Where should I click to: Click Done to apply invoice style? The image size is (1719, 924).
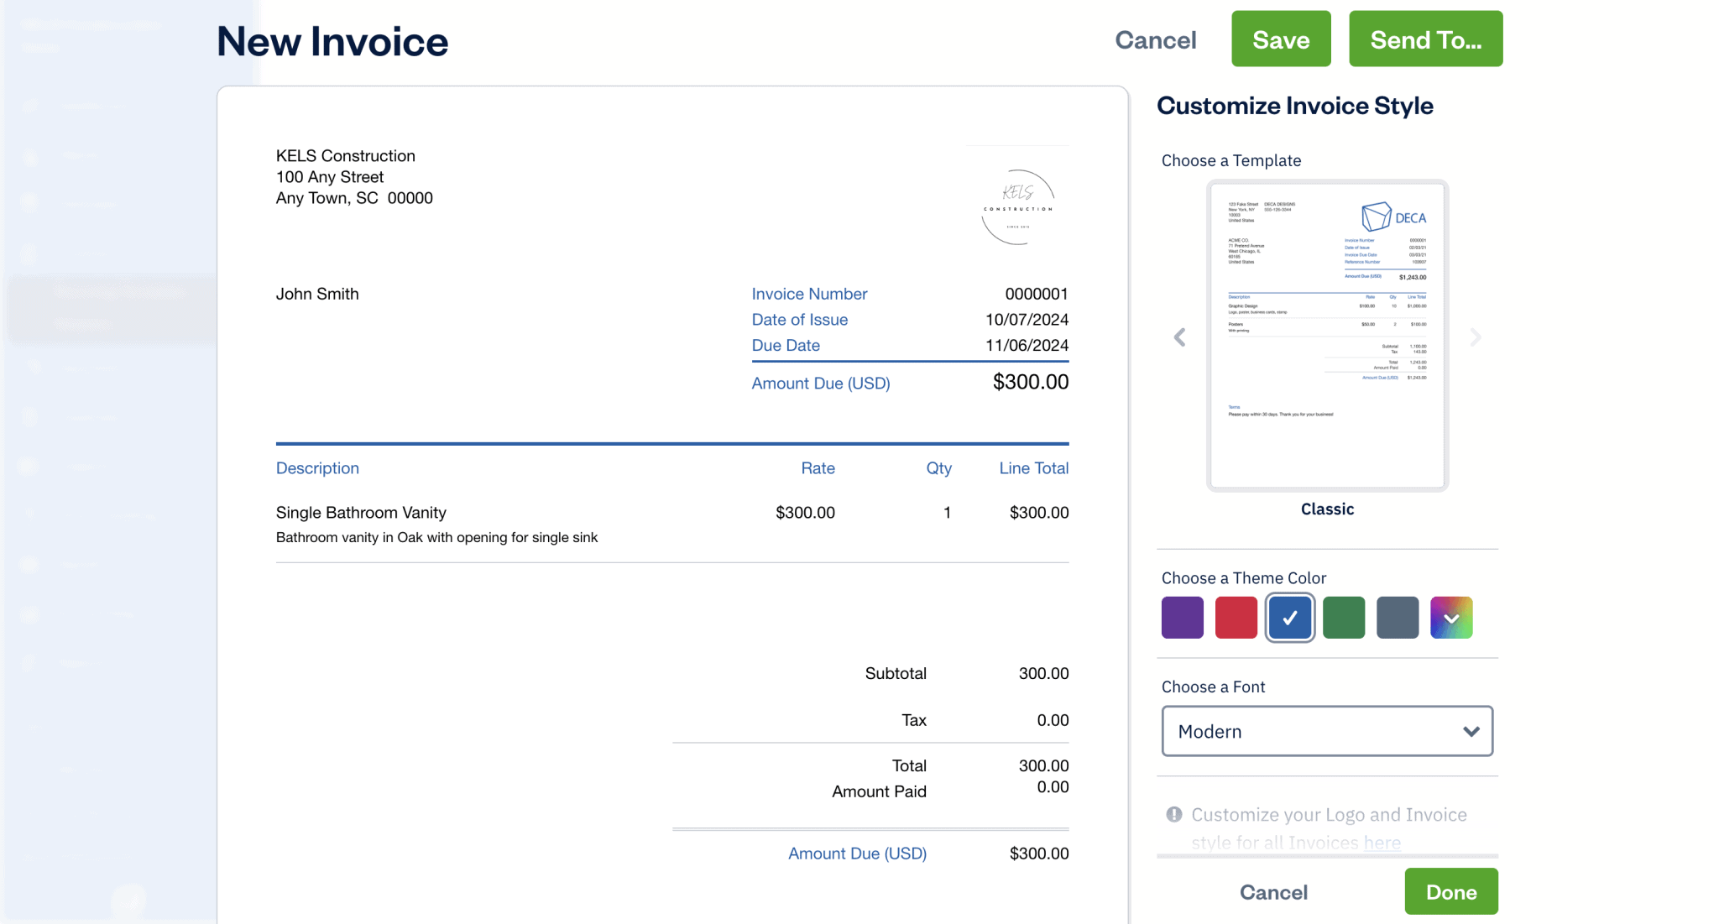[x=1451, y=891]
